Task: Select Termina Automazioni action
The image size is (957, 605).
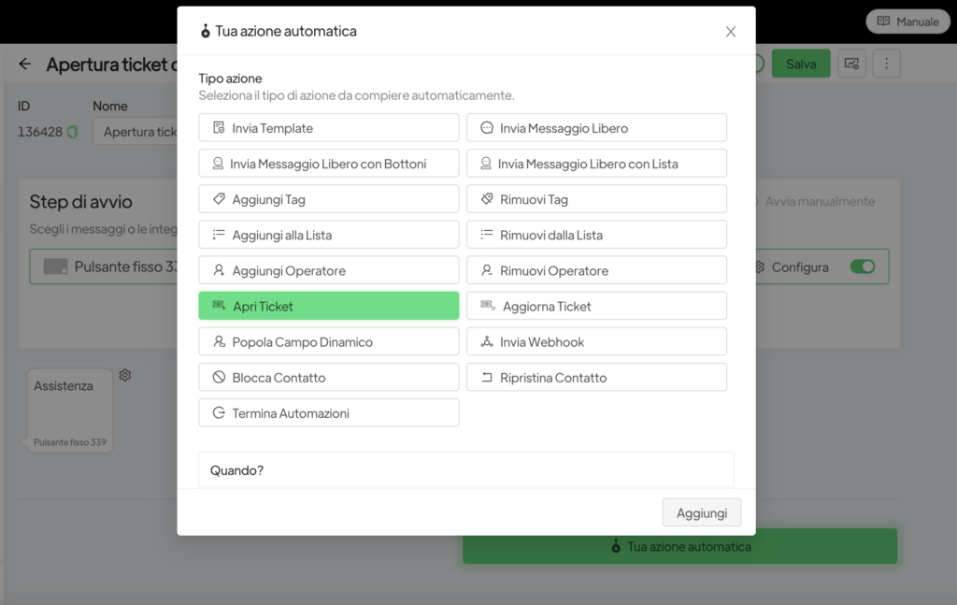Action: tap(328, 413)
